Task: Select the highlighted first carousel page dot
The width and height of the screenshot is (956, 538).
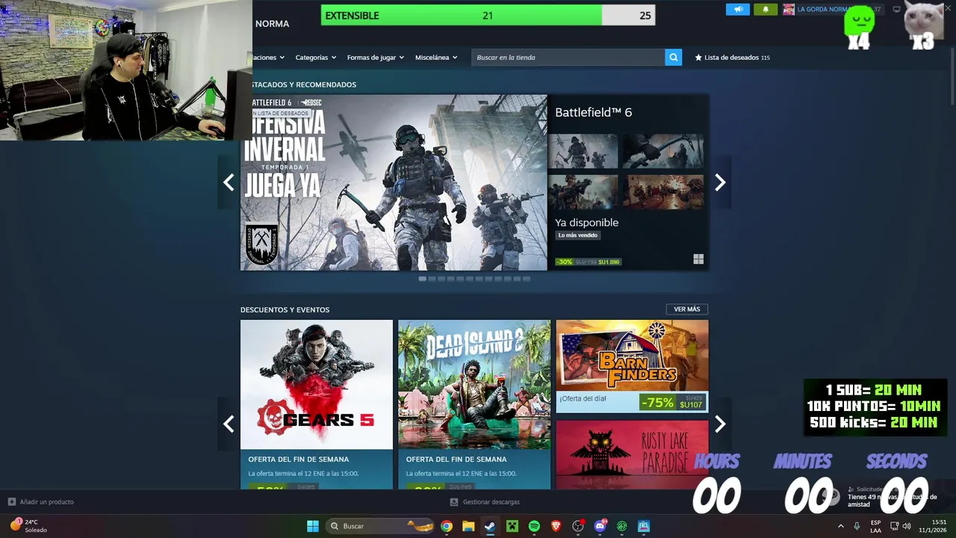Action: pos(423,279)
